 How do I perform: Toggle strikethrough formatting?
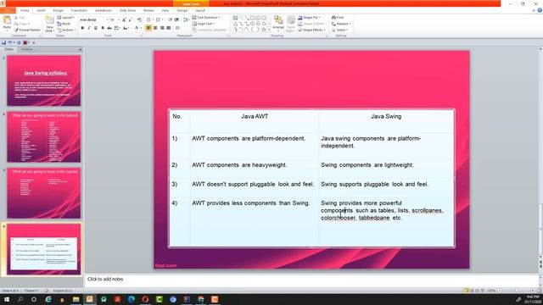pos(109,28)
